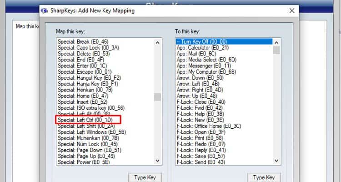Screen dimensions: 341x182
Task: Select 'Special: ISO extra key (00_56)' entry
Action: coord(91,108)
